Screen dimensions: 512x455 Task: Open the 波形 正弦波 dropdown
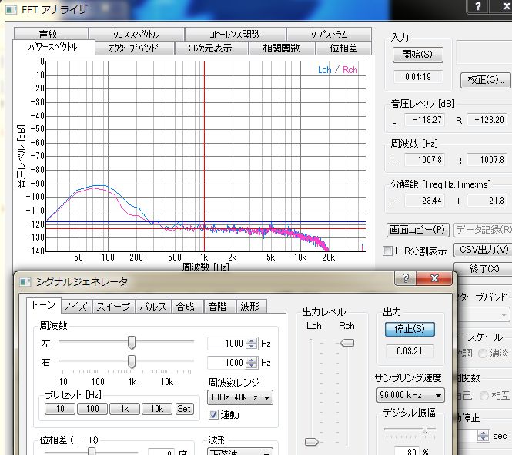click(240, 451)
